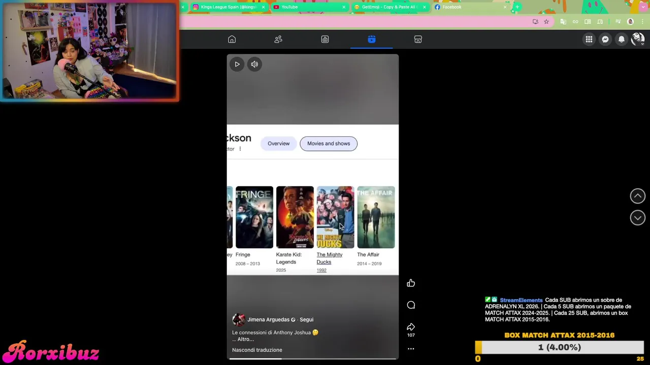
Task: Close the Kings League Spain tab
Action: click(263, 7)
